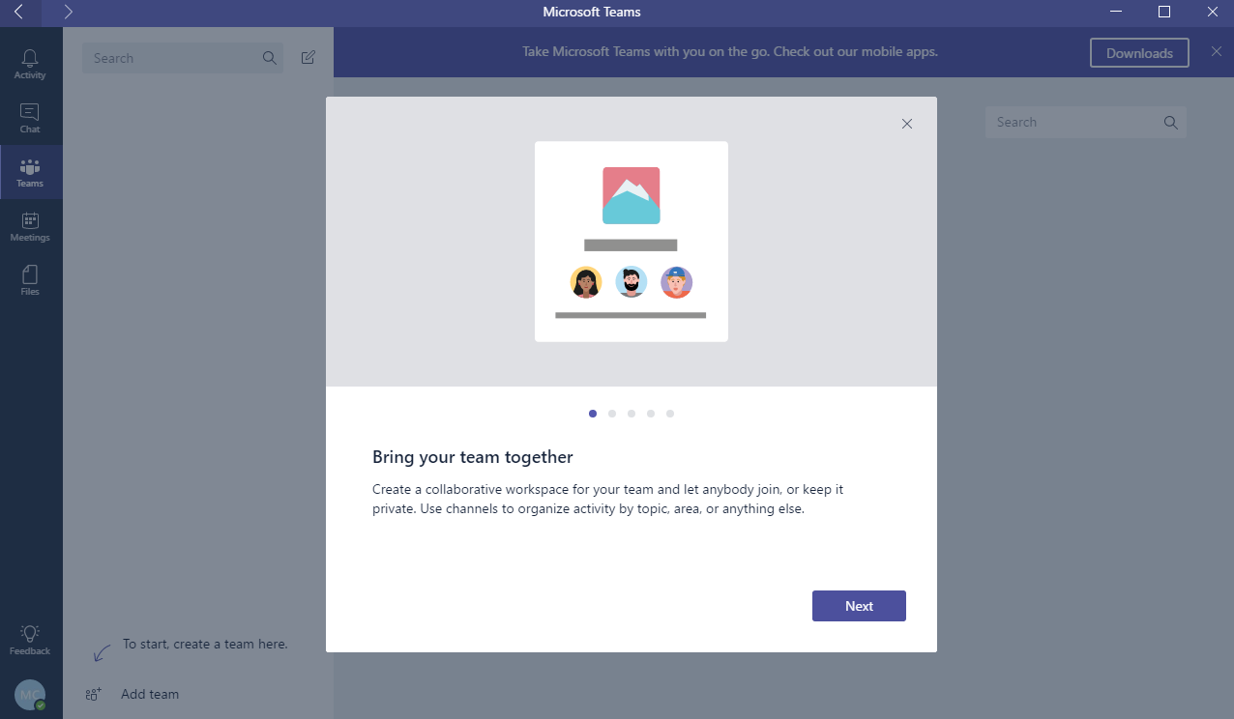This screenshot has width=1234, height=719.
Task: Open the Files section
Action: 30,280
